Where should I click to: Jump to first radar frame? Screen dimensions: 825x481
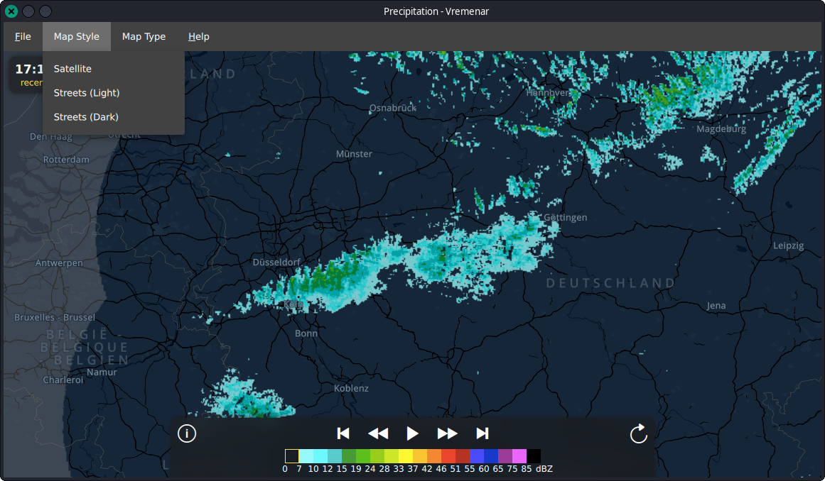click(343, 433)
